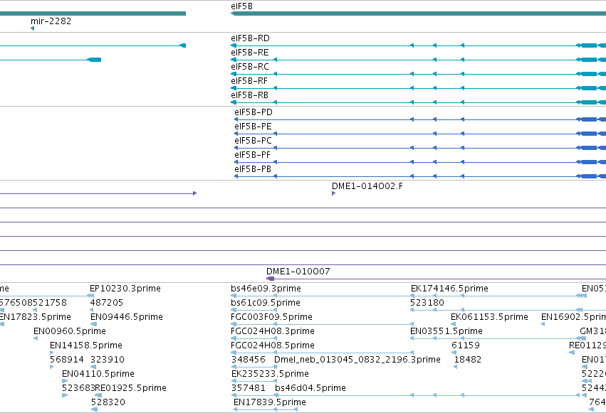The height and width of the screenshot is (413, 606).
Task: Click the mir-2282 gene label
Action: click(x=51, y=21)
